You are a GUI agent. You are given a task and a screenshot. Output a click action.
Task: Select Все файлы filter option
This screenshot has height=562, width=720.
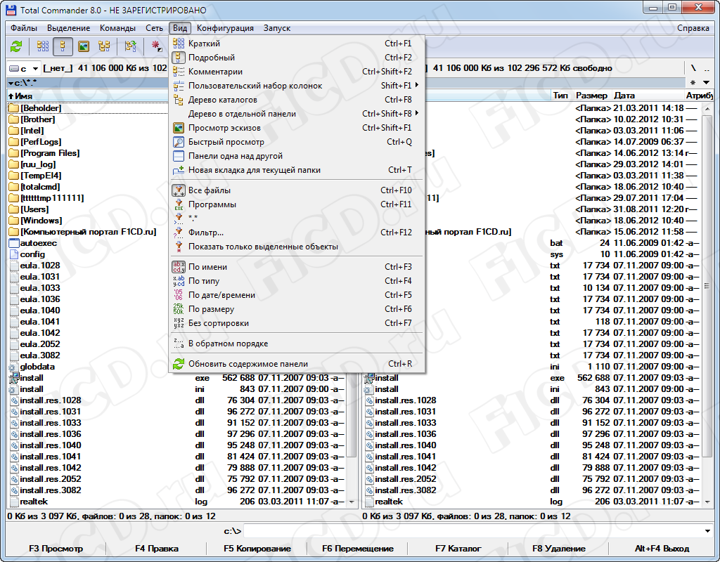click(x=297, y=190)
